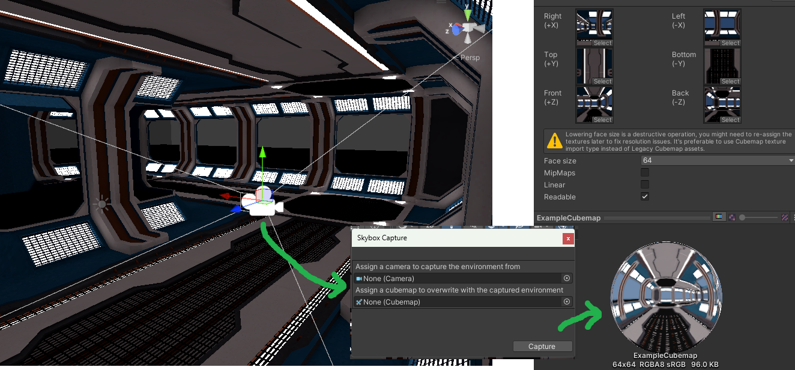Click the MipMaps label
The image size is (795, 370).
(x=560, y=173)
